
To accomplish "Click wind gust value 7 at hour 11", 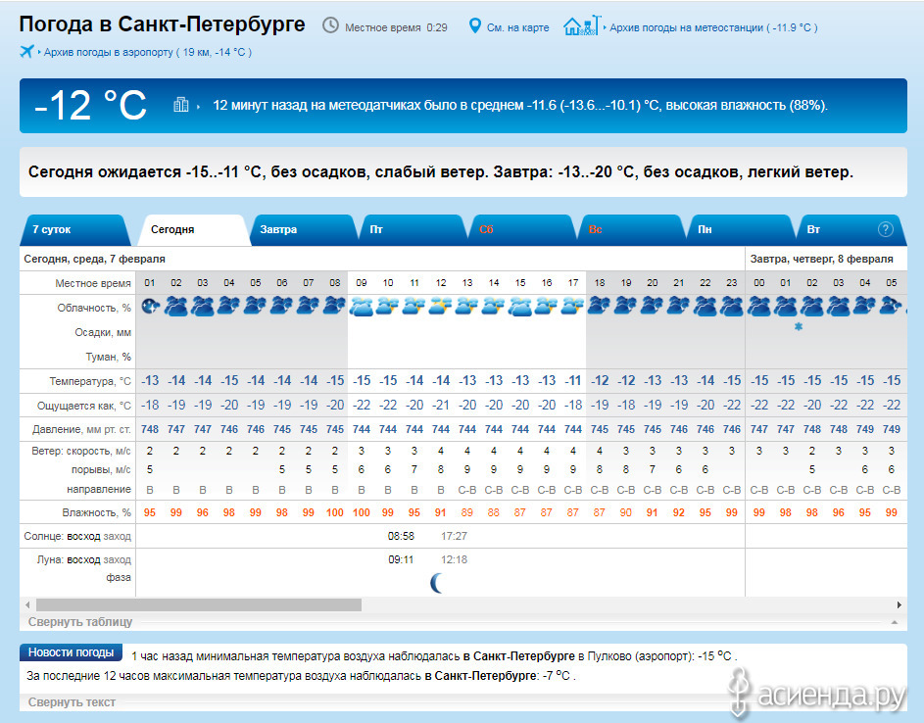I will pos(414,469).
